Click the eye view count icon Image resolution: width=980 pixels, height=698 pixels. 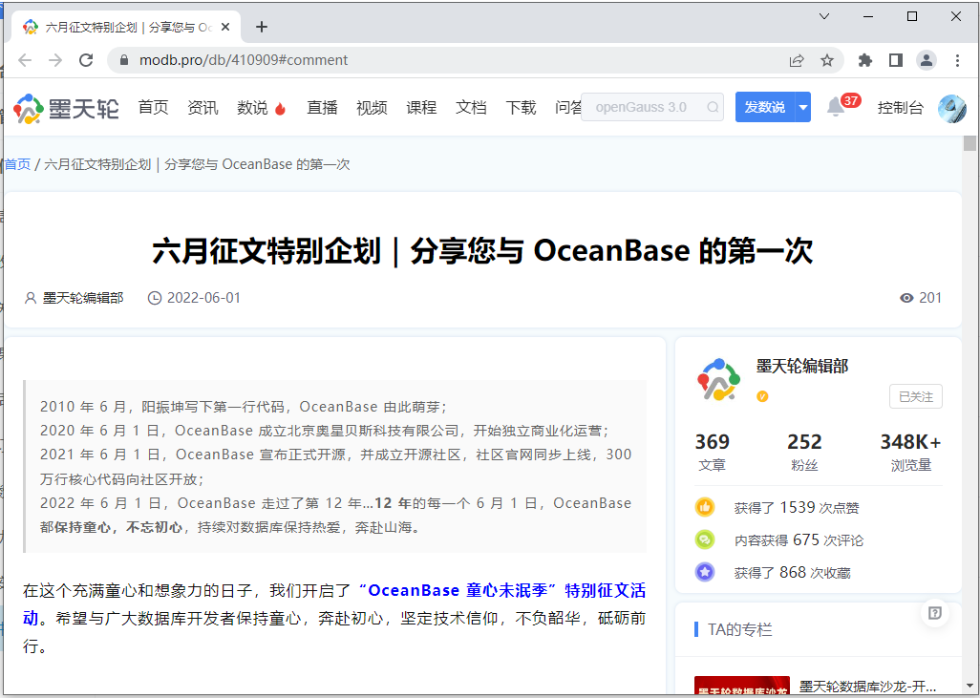906,298
